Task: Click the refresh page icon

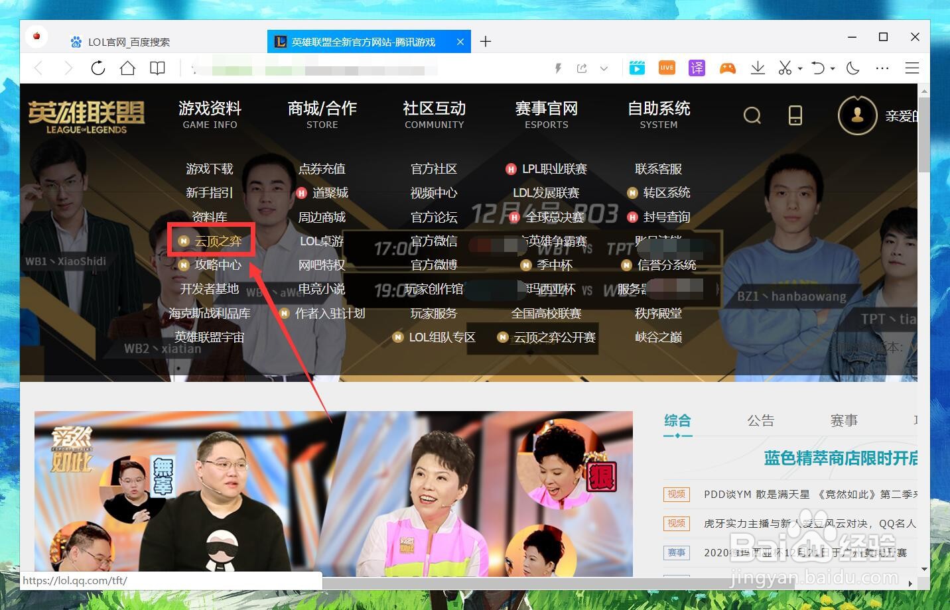Action: point(98,67)
